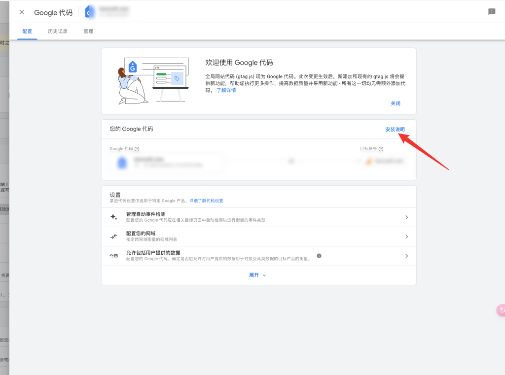Image resolution: width=505 pixels, height=375 pixels.
Task: Expand more settings with 展开
Action: 257,275
